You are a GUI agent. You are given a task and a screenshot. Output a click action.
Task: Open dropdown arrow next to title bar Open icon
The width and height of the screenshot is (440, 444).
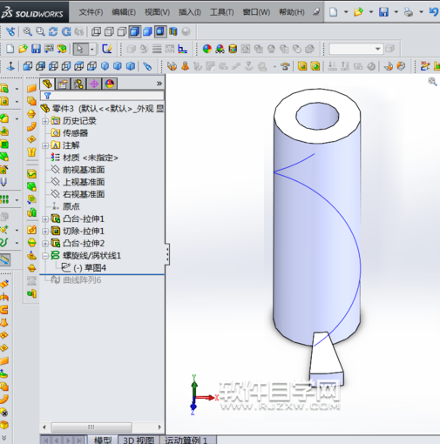(371, 12)
